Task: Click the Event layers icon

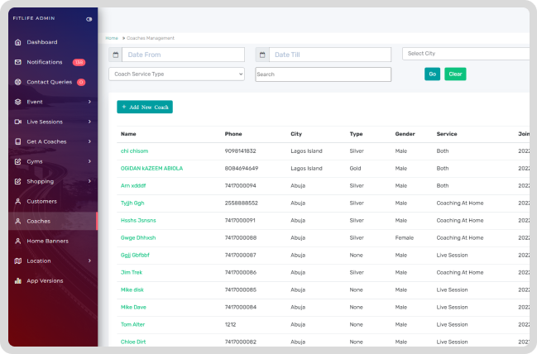Action: [18, 102]
